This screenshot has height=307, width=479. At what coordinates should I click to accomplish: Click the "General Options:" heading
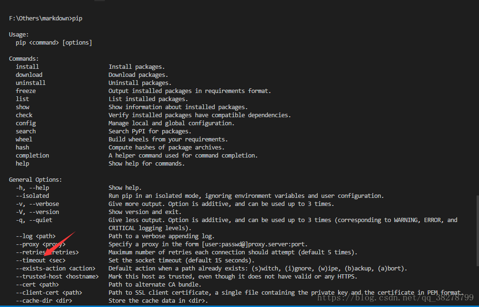pyautogui.click(x=36, y=180)
